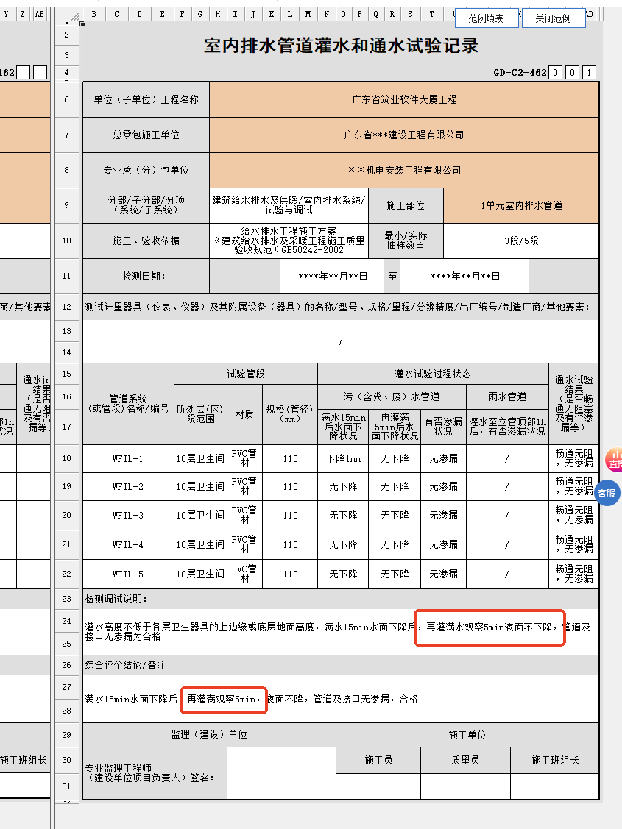Select the WFTL-5 pipe system cell
Image resolution: width=622 pixels, height=829 pixels.
128,574
